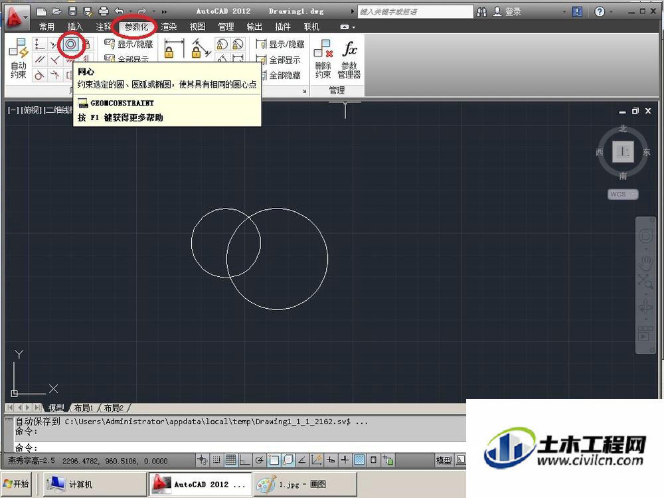The image size is (664, 498).
Task: Click the Undo arrow icon
Action: coord(120,11)
